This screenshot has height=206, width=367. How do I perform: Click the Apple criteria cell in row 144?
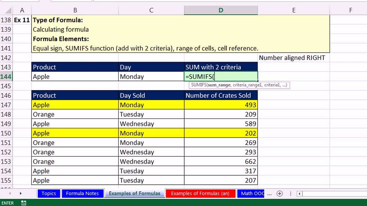click(75, 77)
